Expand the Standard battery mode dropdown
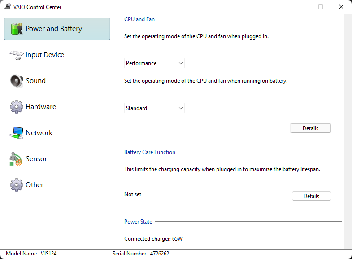This screenshot has width=352, height=259. [x=154, y=108]
